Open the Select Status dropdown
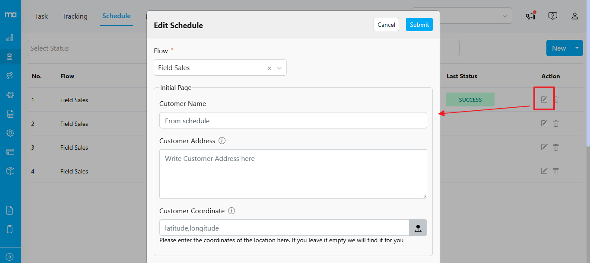Screen dimensions: 590x263 86,48
